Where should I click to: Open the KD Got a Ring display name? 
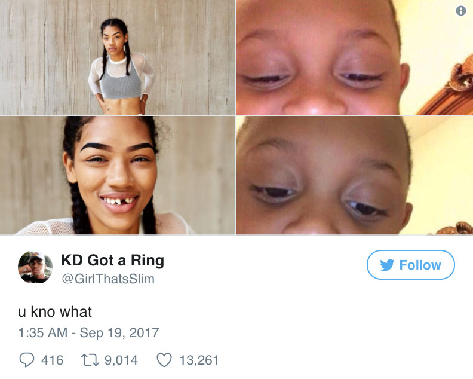(x=112, y=260)
